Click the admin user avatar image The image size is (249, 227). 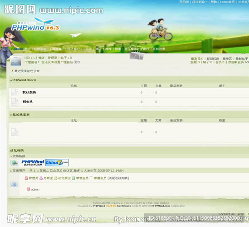(16, 61)
